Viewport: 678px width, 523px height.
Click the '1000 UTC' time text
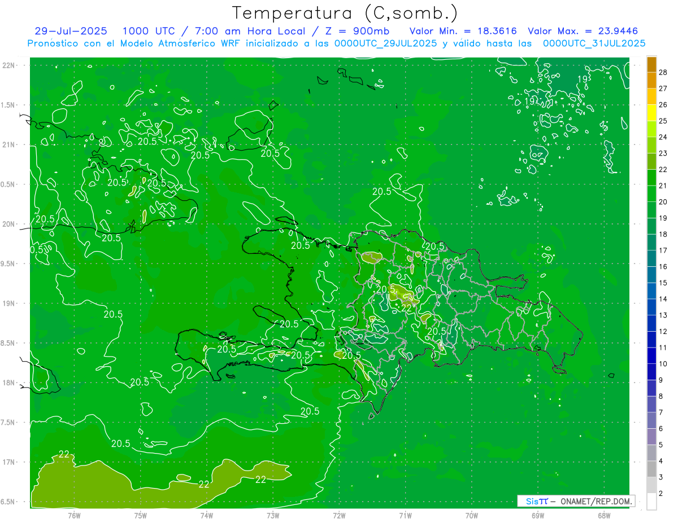click(149, 31)
